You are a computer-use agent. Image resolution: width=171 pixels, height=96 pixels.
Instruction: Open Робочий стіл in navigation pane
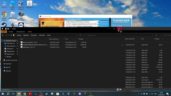pos(10,43)
